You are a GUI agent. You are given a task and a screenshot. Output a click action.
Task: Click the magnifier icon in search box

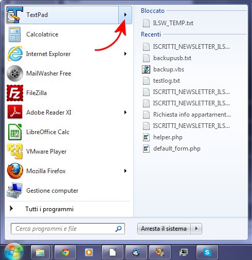pyautogui.click(x=118, y=229)
